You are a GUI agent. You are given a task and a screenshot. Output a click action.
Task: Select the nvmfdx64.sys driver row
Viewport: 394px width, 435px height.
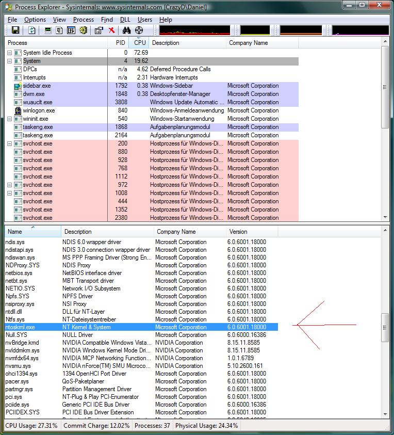pyautogui.click(x=141, y=358)
